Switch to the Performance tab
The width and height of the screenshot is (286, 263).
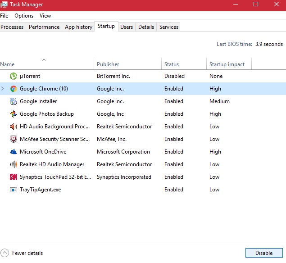click(44, 27)
